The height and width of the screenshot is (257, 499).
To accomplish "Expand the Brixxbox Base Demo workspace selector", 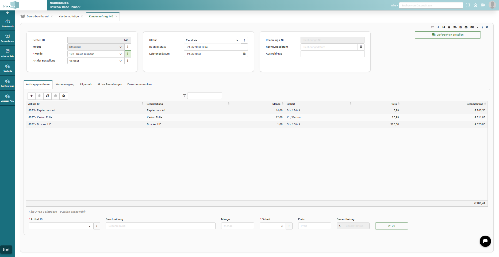I will (x=65, y=7).
